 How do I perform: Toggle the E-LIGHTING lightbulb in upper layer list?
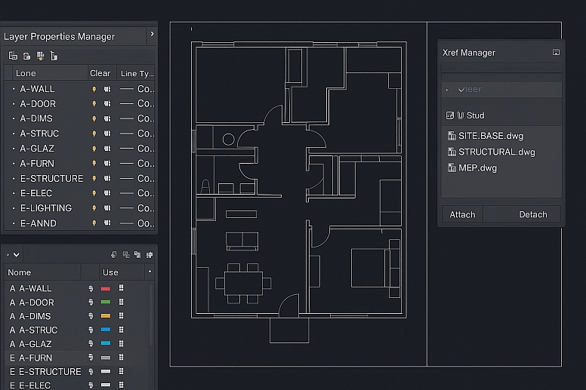tap(94, 208)
